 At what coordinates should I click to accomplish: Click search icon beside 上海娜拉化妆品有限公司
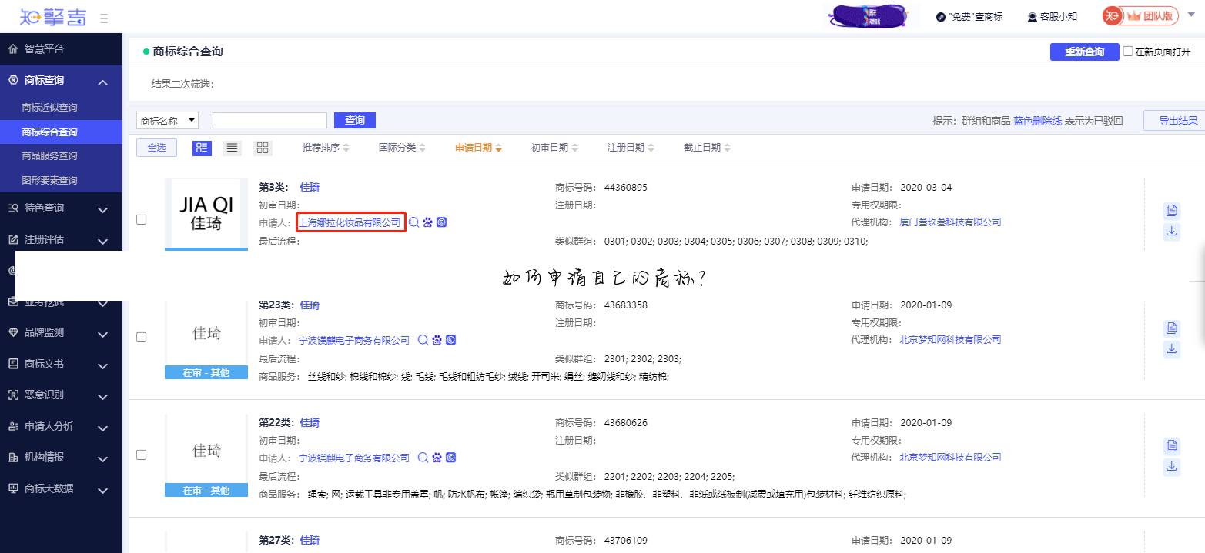(x=414, y=222)
